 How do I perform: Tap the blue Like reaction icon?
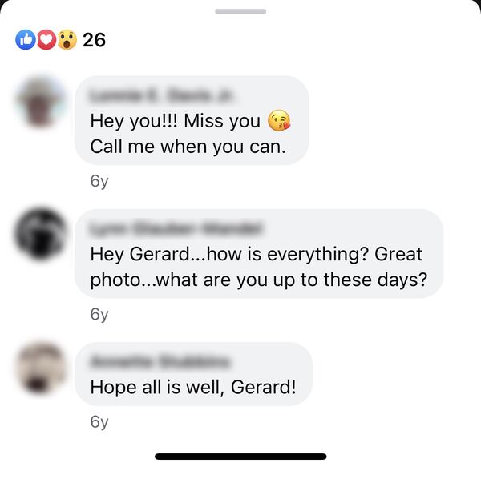[x=26, y=40]
